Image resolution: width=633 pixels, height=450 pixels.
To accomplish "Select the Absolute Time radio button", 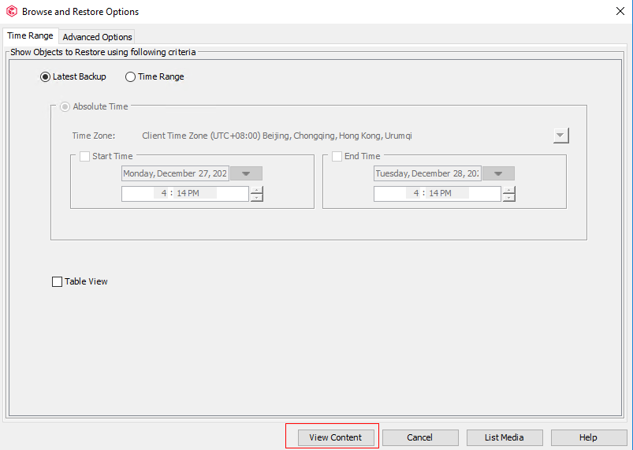I will pyautogui.click(x=65, y=106).
